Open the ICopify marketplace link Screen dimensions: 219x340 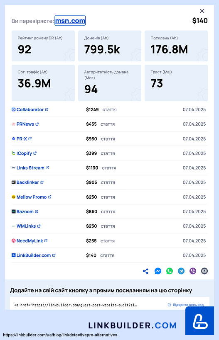point(25,153)
